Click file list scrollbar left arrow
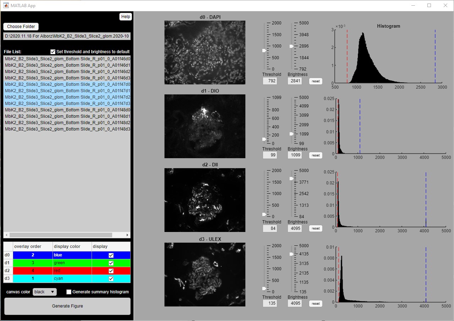Image resolution: width=454 pixels, height=321 pixels. [6, 235]
